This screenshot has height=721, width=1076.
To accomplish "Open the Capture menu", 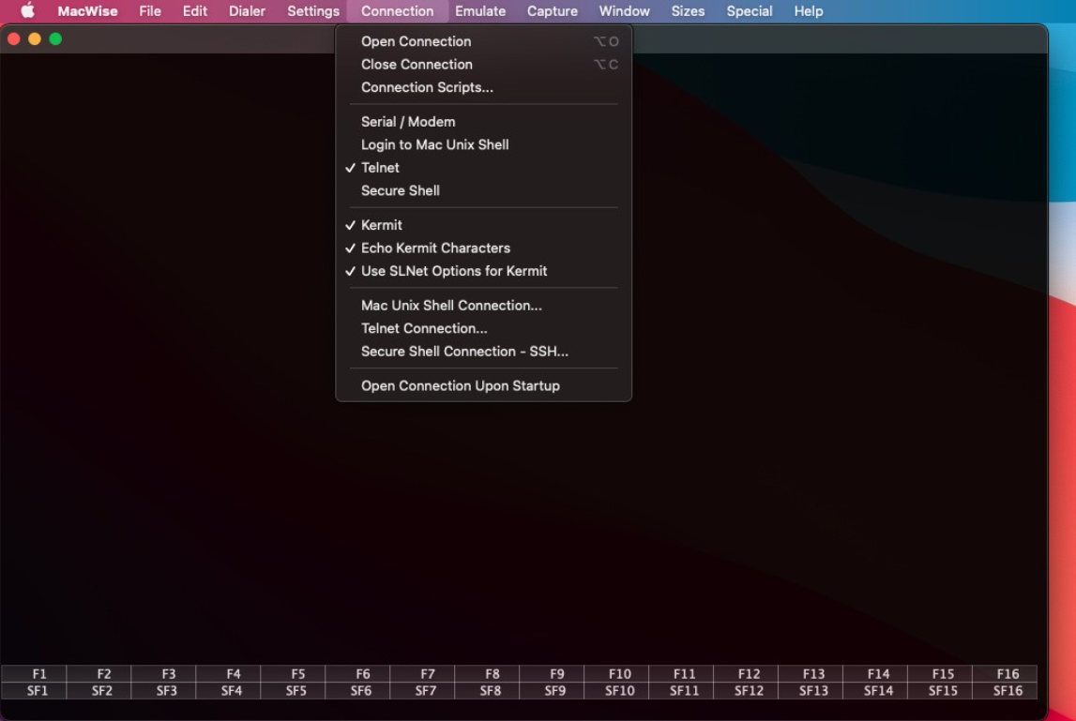I will [552, 10].
